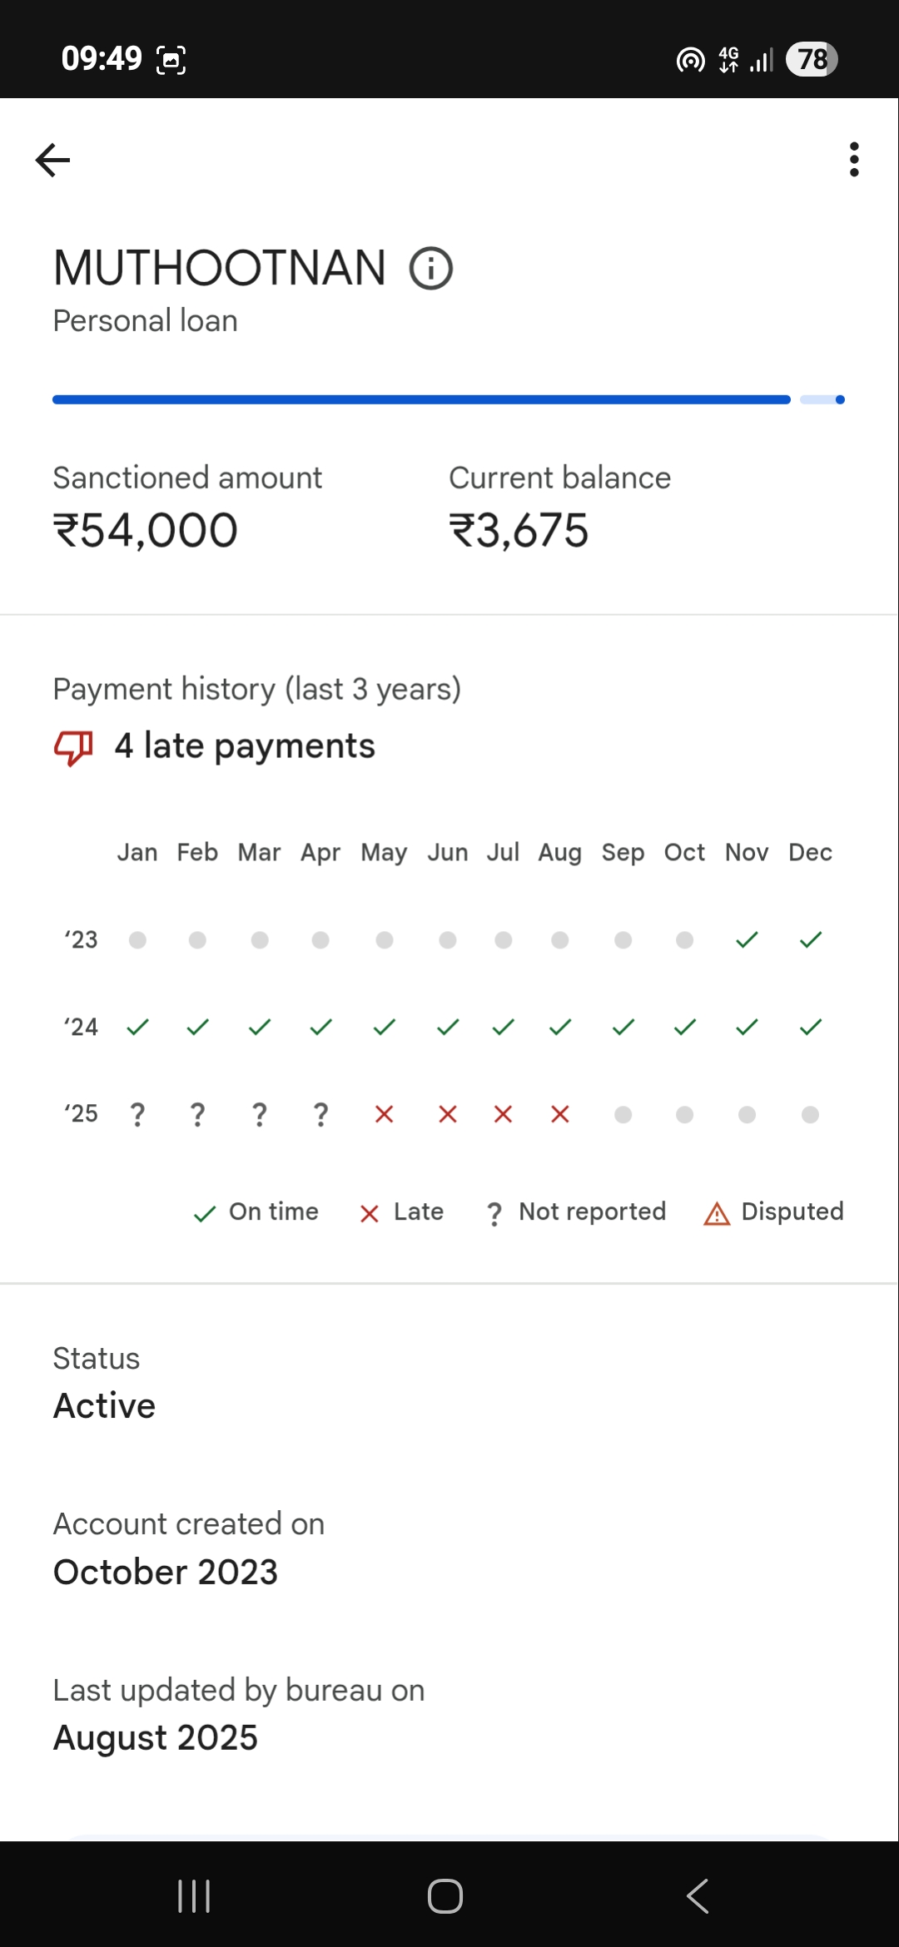Tap the red thumbs-down late payments icon
Screen dimensions: 899x1947
[x=73, y=746]
